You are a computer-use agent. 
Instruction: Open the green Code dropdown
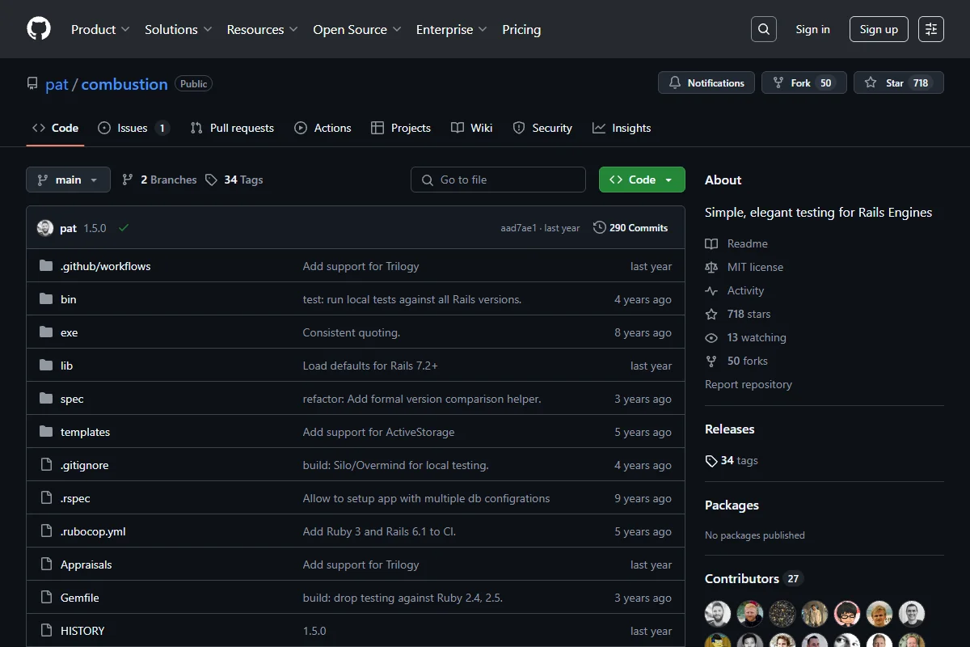[x=642, y=180]
